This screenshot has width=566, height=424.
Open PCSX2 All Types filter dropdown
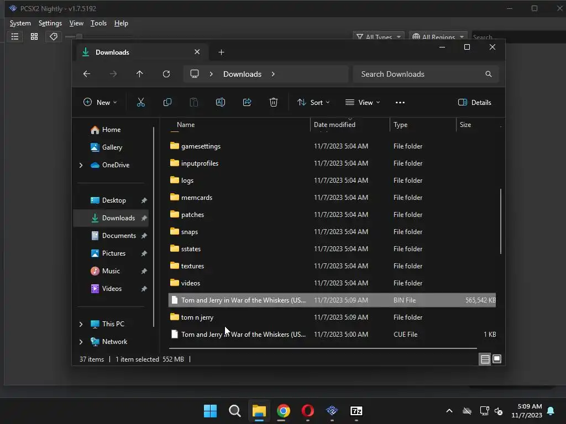378,37
